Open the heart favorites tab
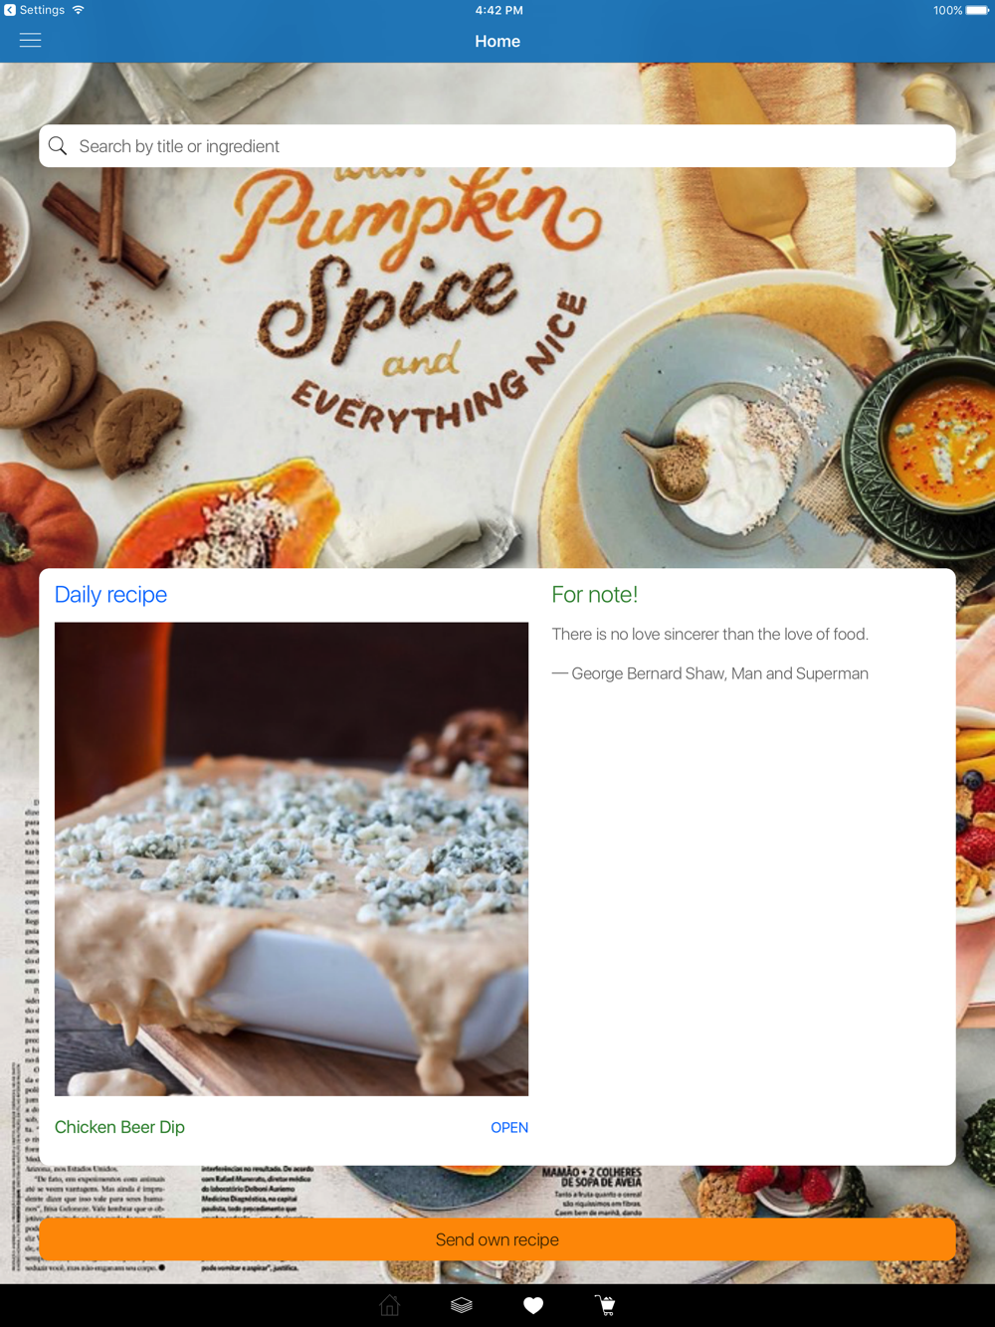This screenshot has height=1327, width=995. coord(533,1305)
